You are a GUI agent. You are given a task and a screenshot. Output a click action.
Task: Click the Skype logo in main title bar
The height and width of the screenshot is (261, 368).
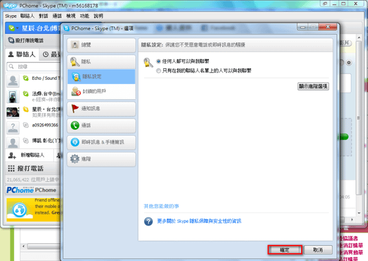tap(10, 6)
